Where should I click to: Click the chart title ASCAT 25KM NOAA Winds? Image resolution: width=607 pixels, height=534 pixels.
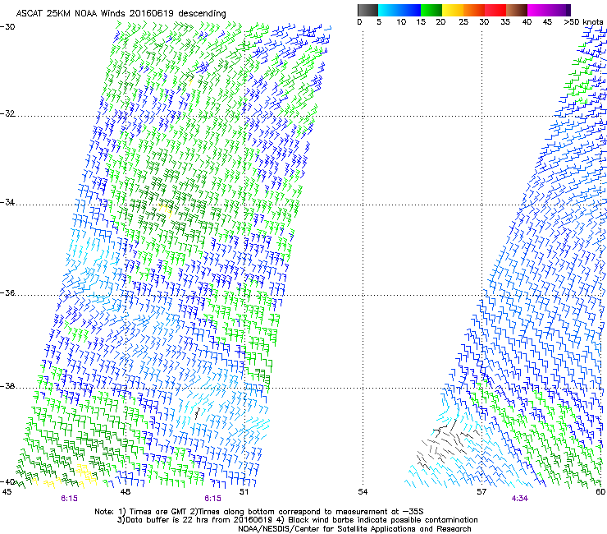[x=121, y=13]
